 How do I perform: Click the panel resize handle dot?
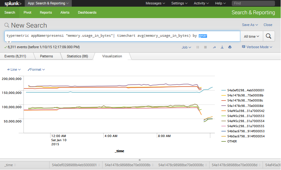(140, 160)
